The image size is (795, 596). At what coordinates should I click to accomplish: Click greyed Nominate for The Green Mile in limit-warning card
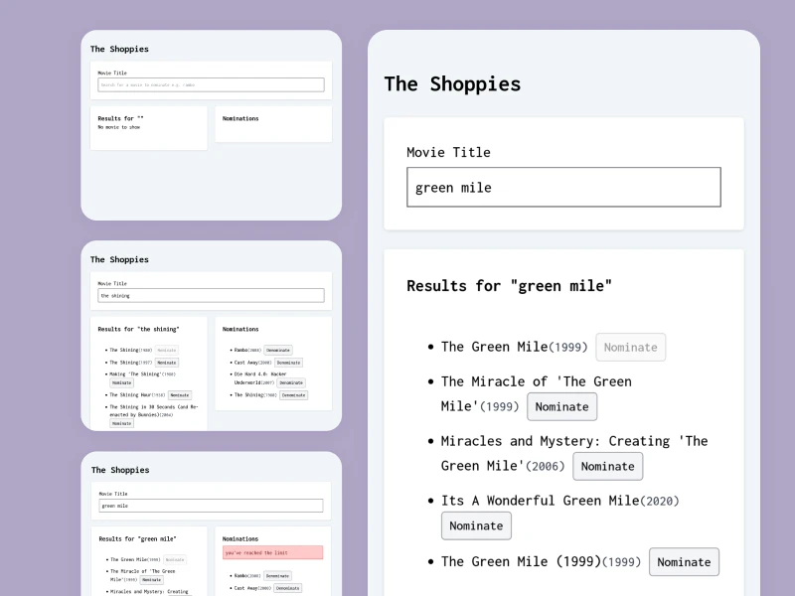pos(175,559)
